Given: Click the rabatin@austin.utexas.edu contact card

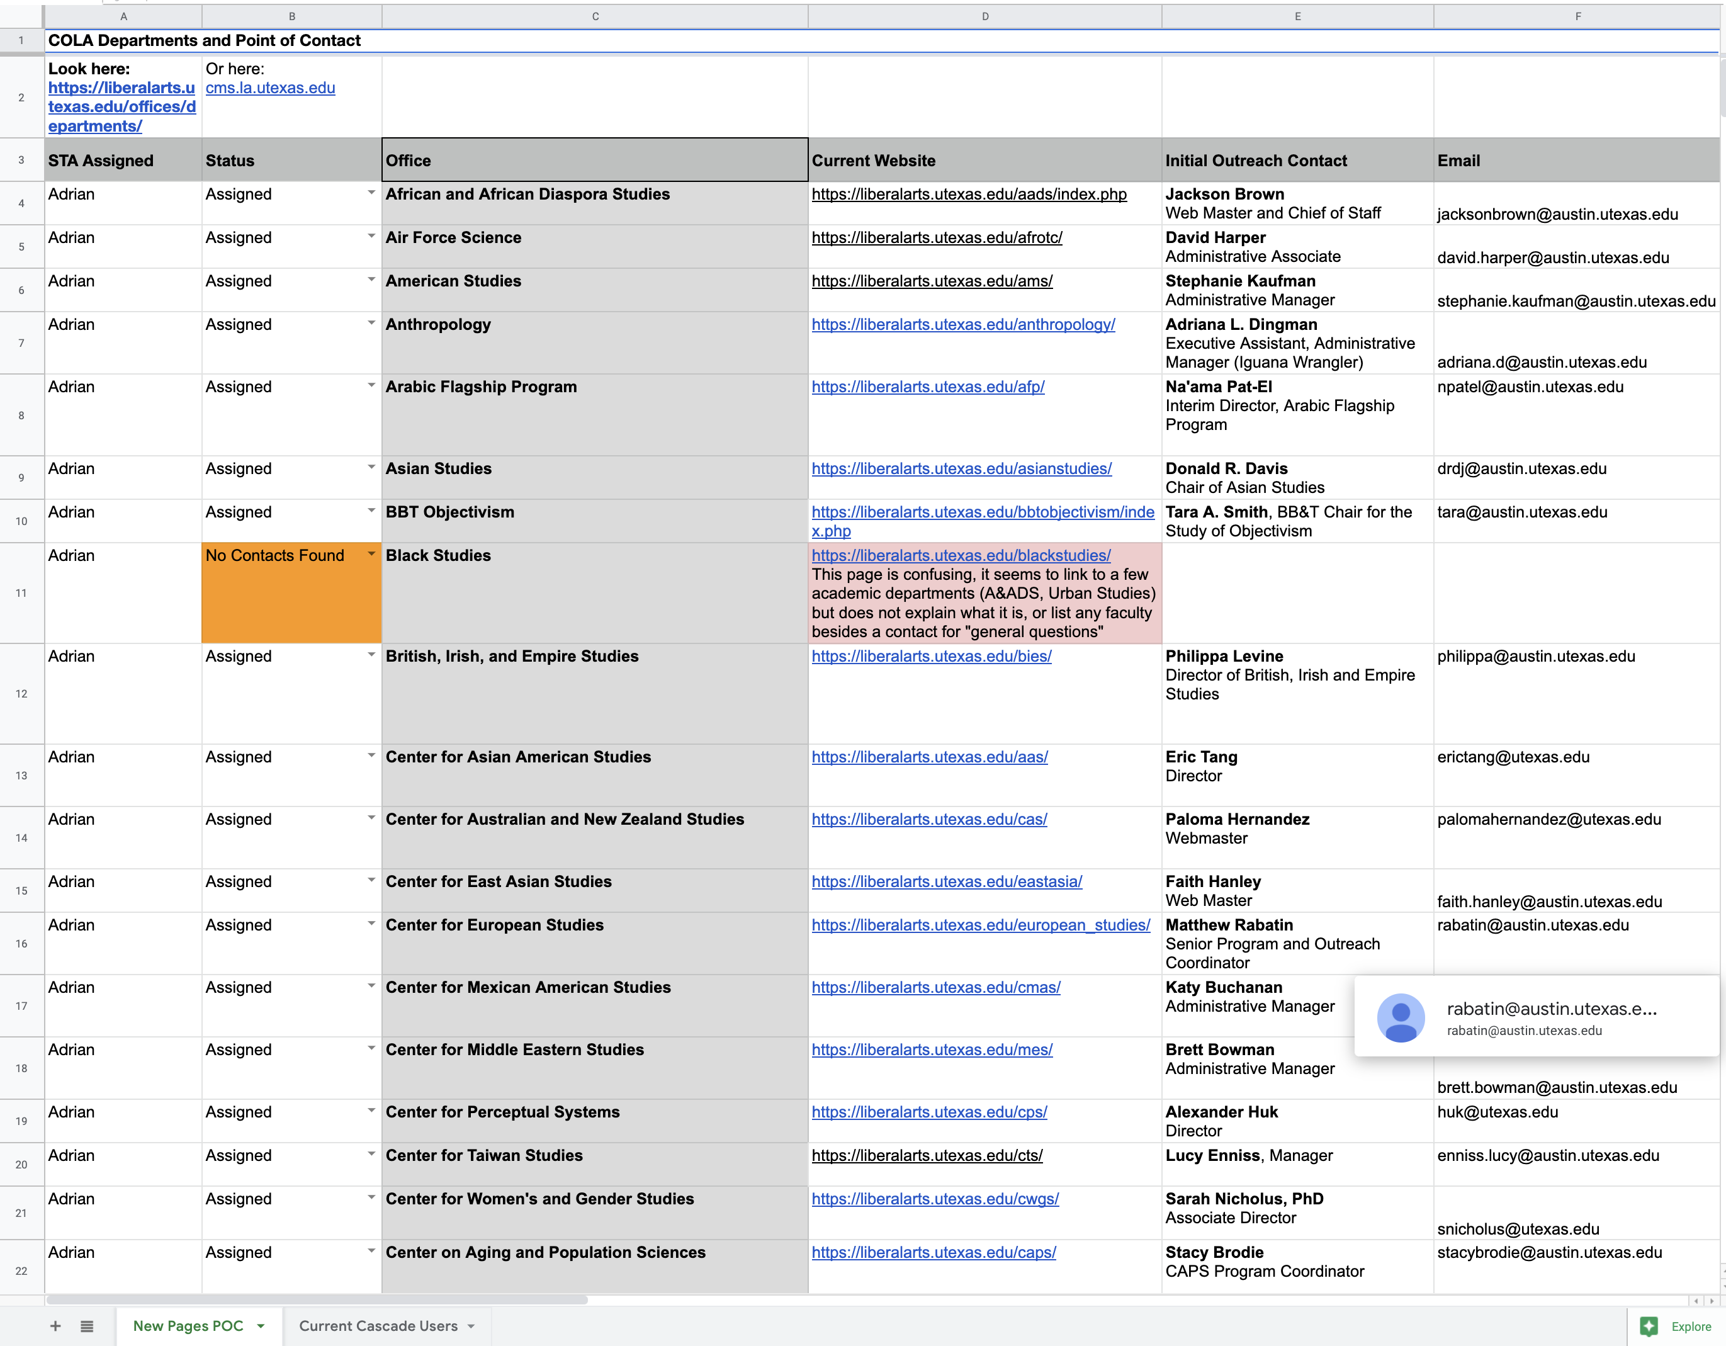Looking at the screenshot, I should click(1537, 1016).
